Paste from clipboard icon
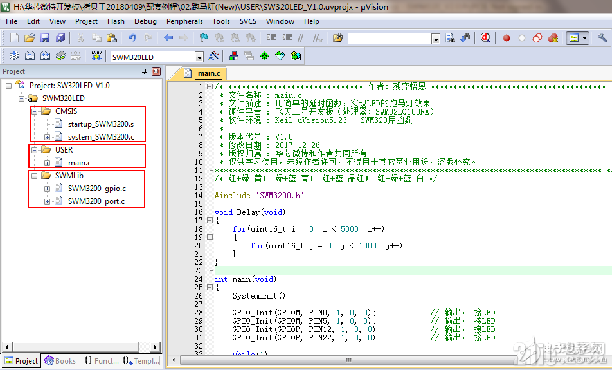612x370 pixels. 112,38
